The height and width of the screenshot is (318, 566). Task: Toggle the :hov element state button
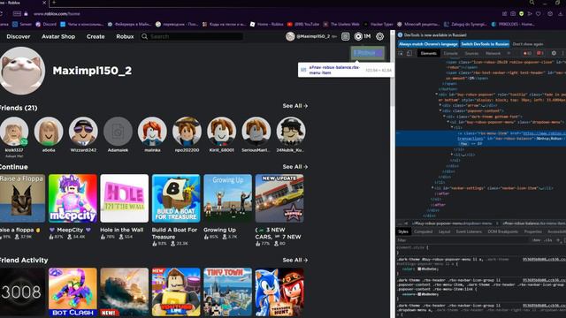point(537,240)
